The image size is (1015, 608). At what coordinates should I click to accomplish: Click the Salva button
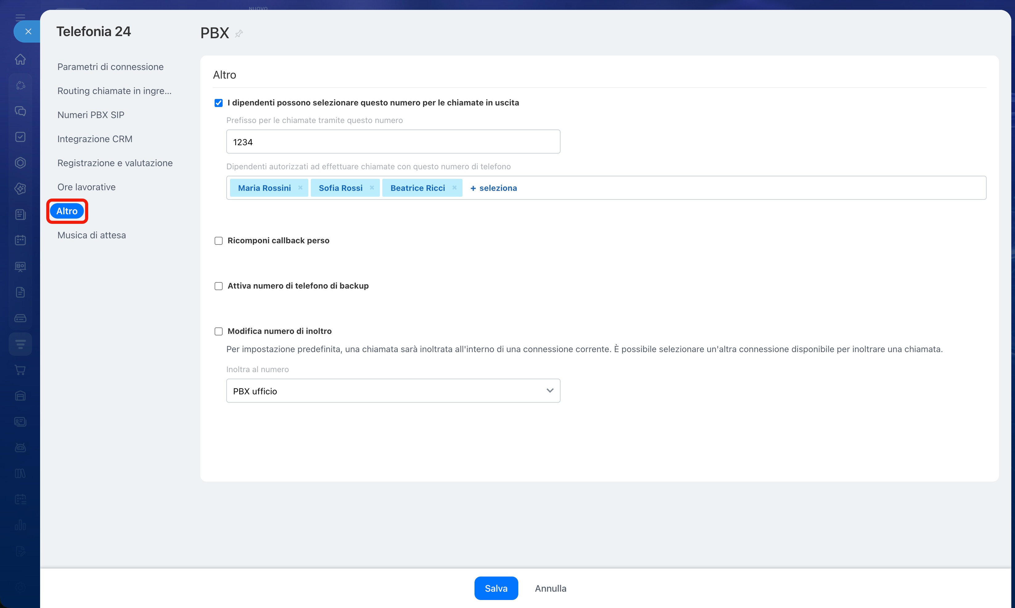coord(496,588)
